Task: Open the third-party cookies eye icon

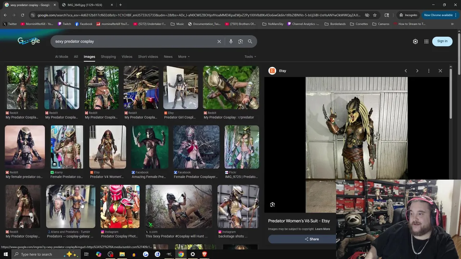Action: (x=367, y=15)
